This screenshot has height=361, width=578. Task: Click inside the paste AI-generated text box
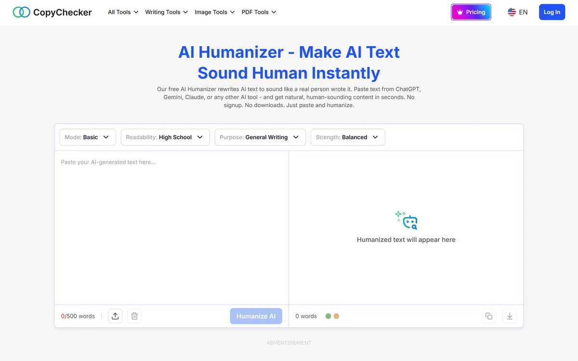point(171,227)
